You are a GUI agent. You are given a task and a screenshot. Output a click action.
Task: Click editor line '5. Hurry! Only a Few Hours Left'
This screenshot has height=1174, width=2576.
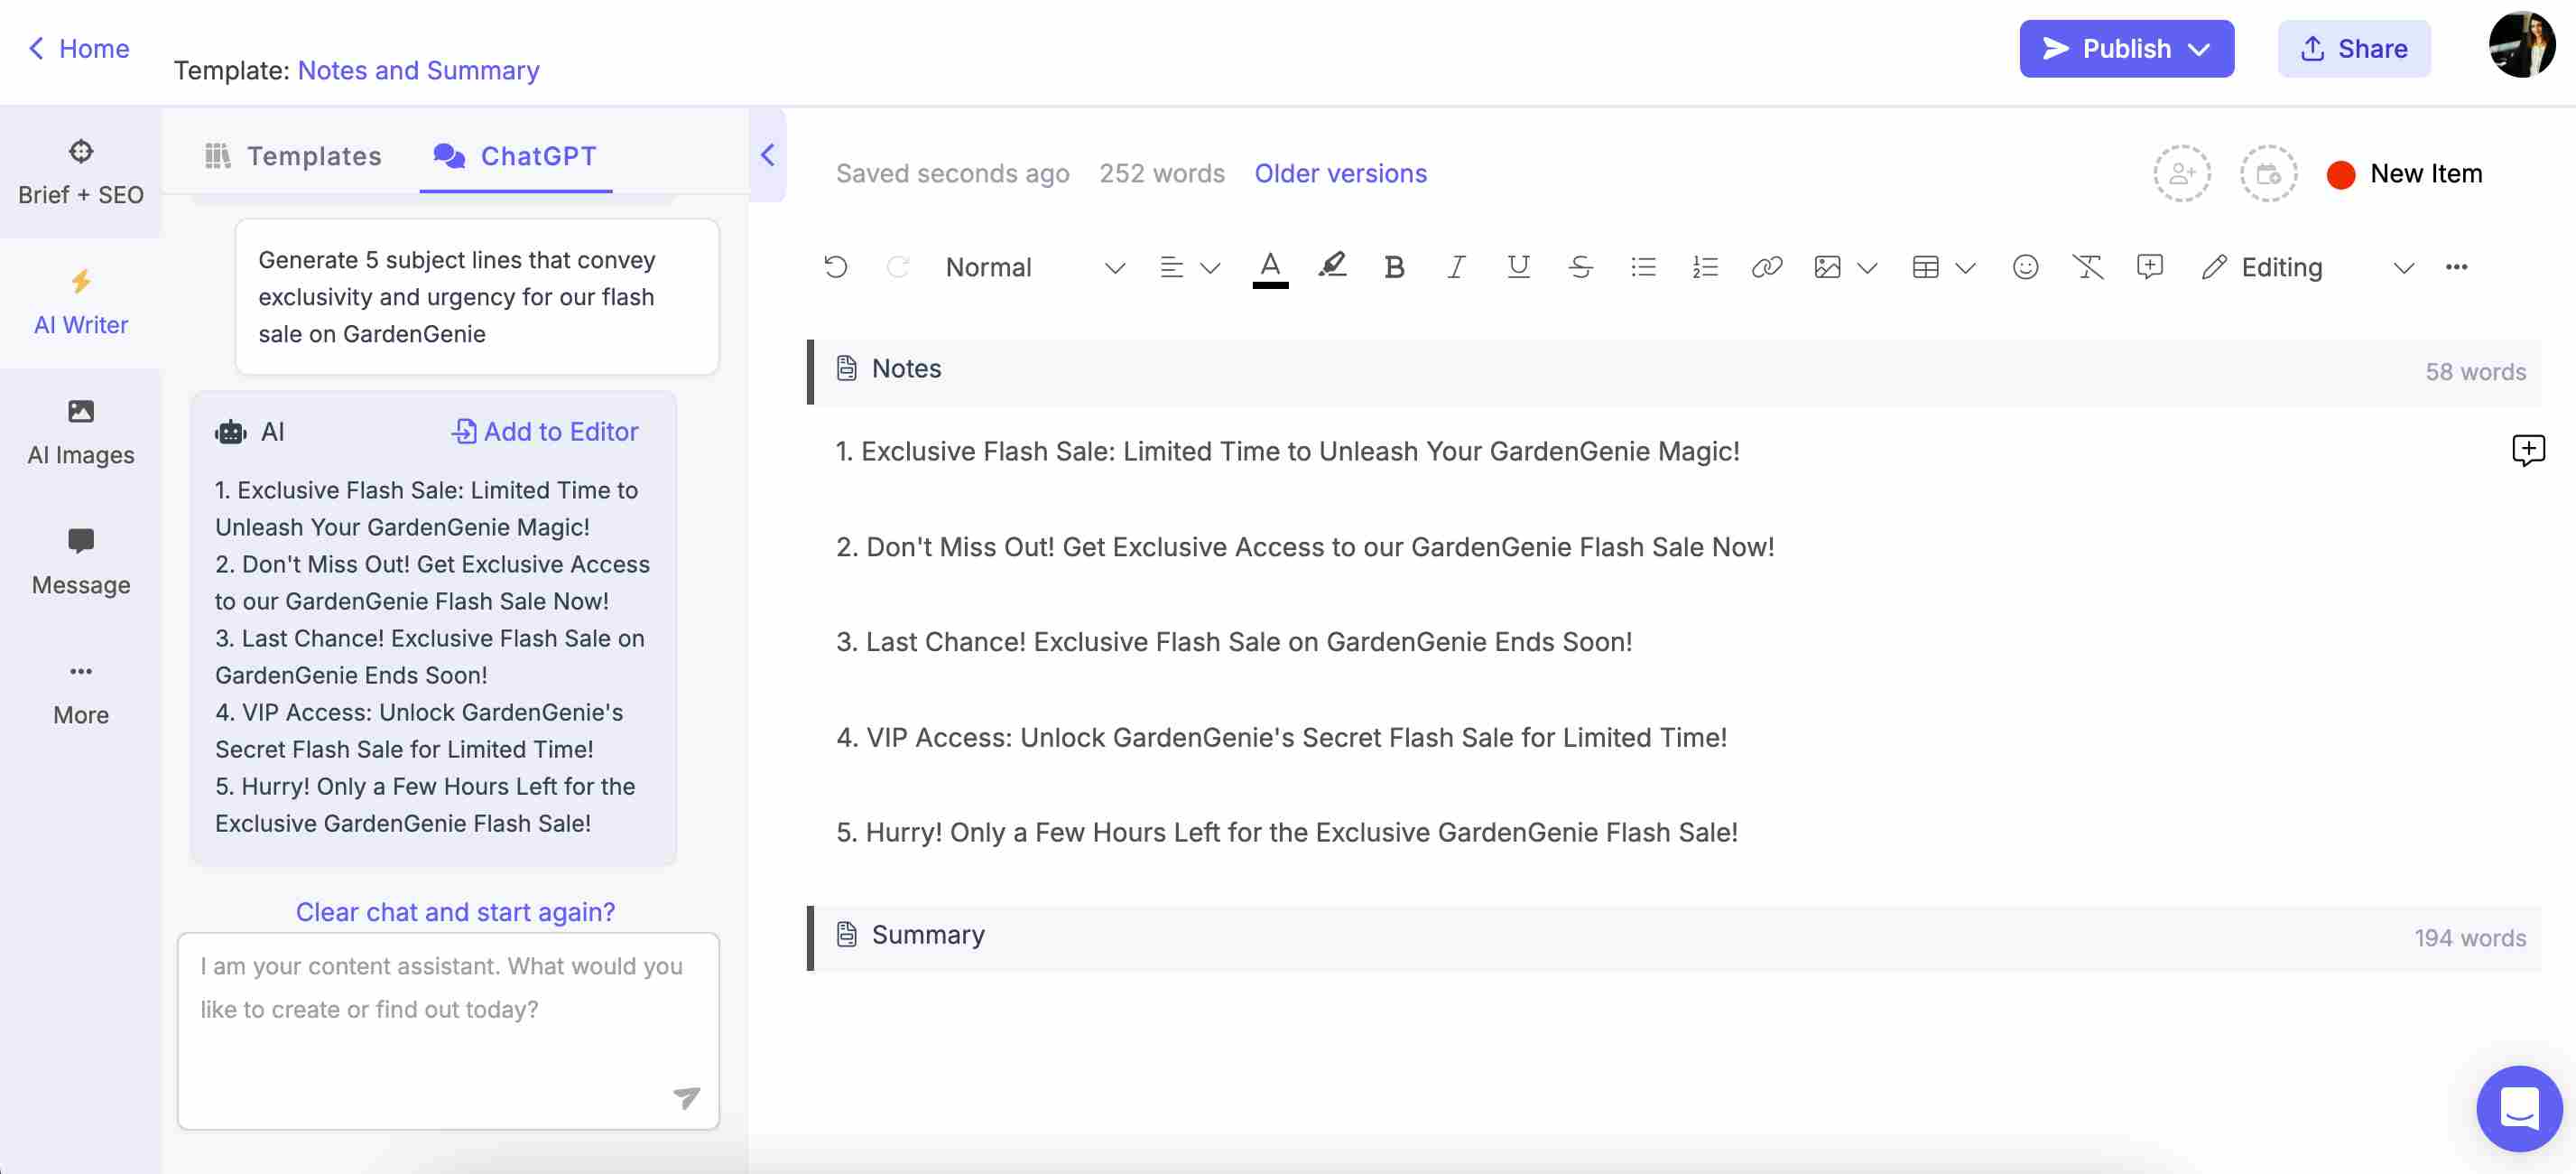coord(1287,832)
